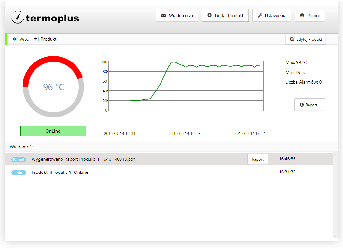Click the temperature line chart
This screenshot has height=248, width=343.
click(x=185, y=86)
